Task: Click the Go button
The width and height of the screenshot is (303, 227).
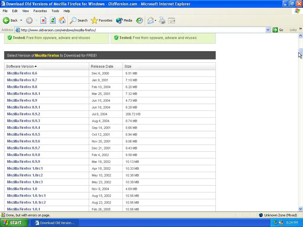Action: click(278, 30)
